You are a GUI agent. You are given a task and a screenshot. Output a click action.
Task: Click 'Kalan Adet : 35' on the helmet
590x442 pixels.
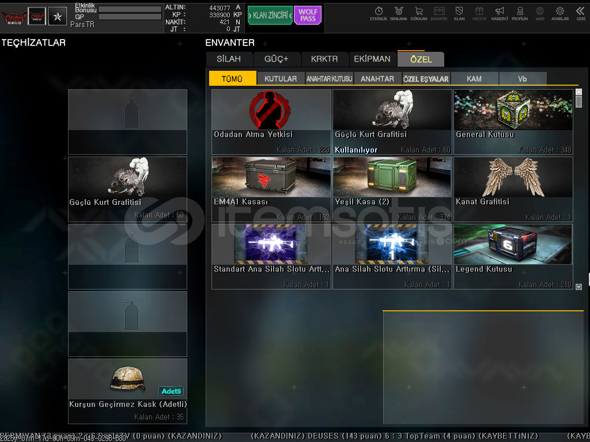(x=159, y=417)
